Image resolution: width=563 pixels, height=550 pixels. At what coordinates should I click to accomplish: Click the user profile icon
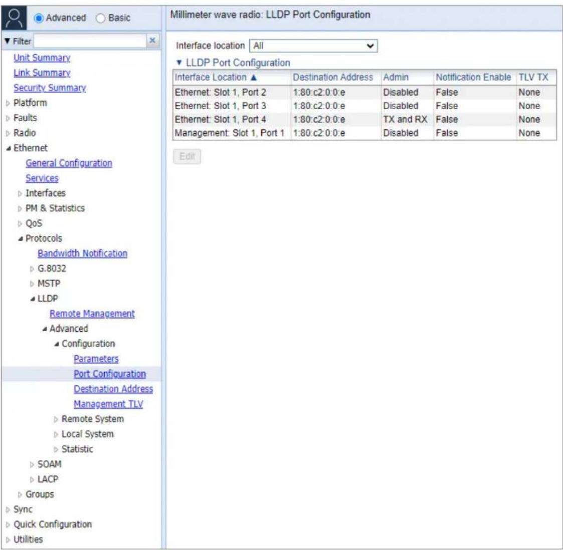click(14, 18)
